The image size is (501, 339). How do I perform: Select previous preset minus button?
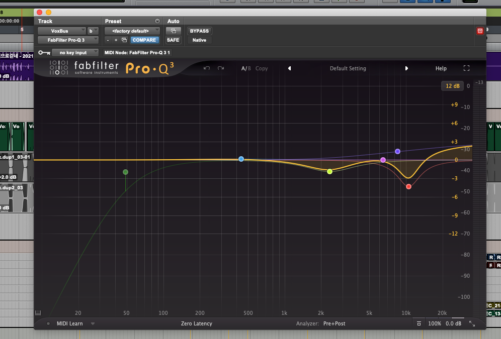[108, 40]
